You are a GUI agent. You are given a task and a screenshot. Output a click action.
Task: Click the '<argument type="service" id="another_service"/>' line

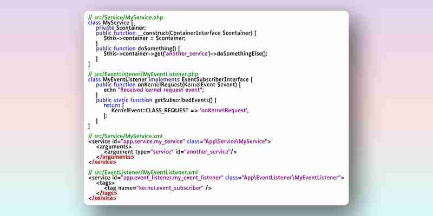click(x=170, y=152)
